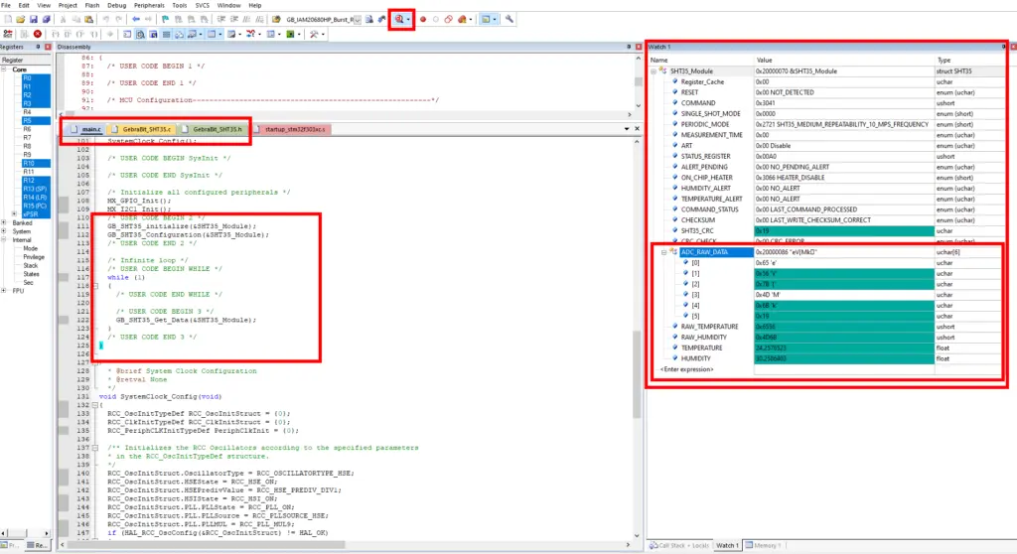Open the Flash menu
Viewport: 1017px width, 554px height.
click(x=92, y=5)
